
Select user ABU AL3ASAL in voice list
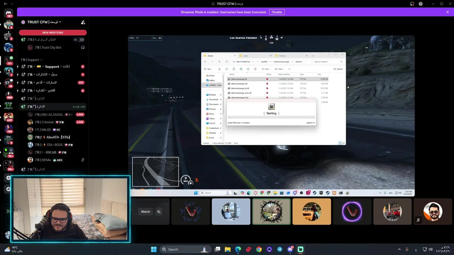56,115
